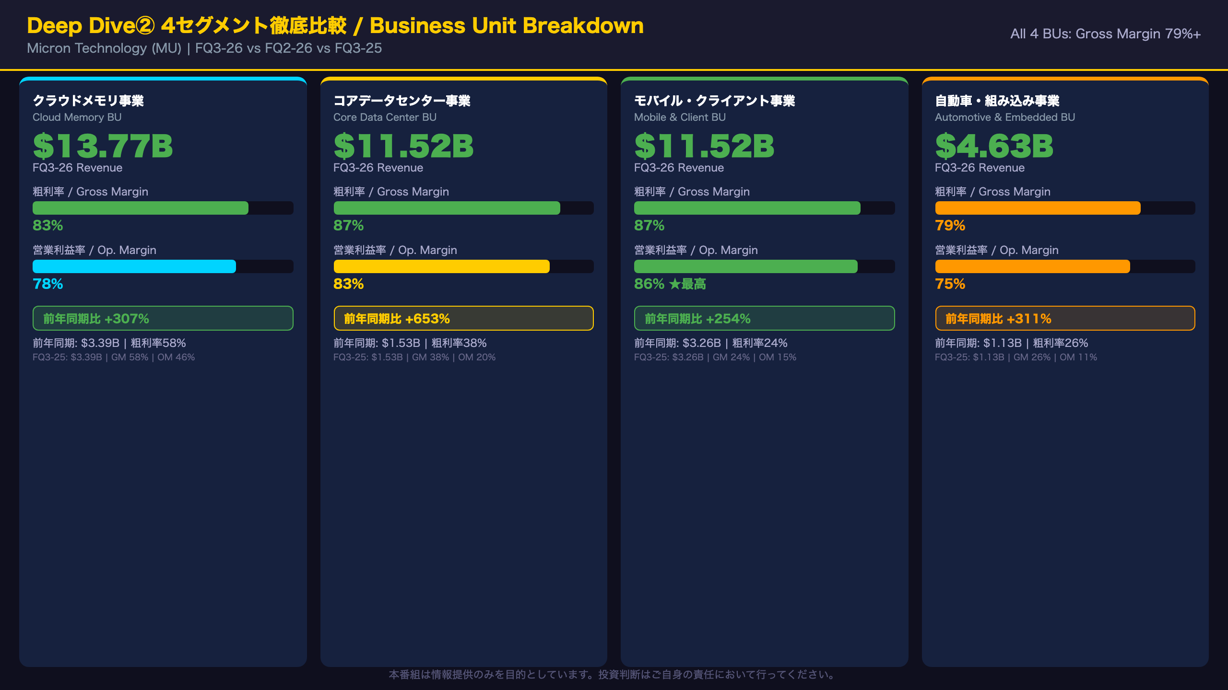
Task: Click the orange Automotive gross margin bar
Action: point(1065,208)
